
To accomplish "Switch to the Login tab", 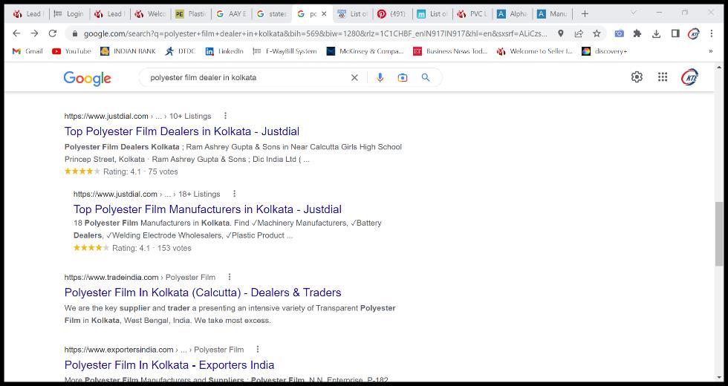I will tap(68, 14).
